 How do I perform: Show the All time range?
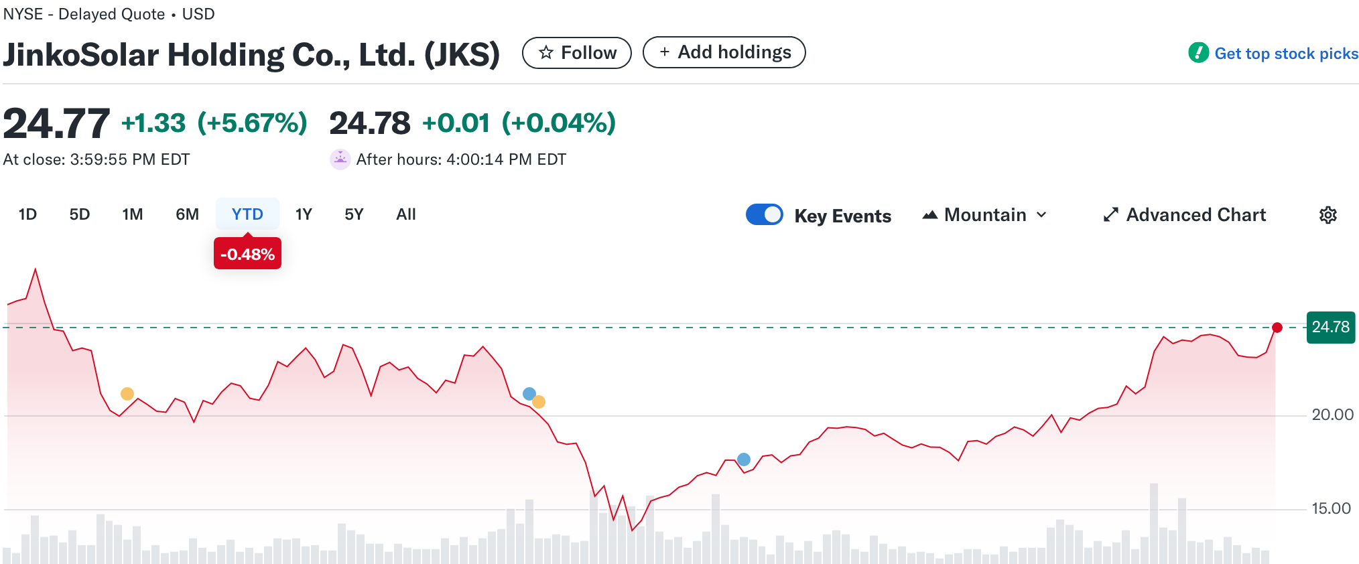(405, 214)
